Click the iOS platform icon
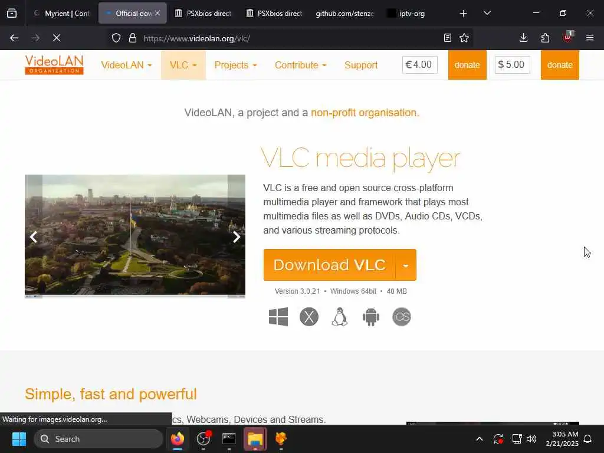The image size is (604, 453). [x=401, y=317]
